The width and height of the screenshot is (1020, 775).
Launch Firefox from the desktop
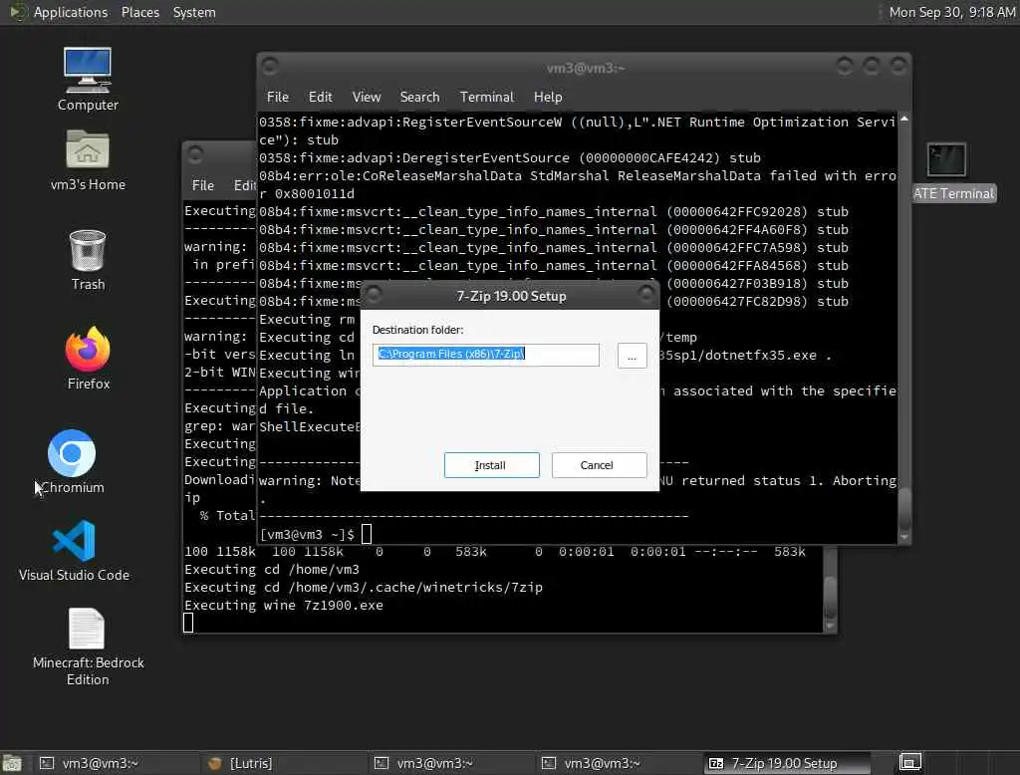point(88,358)
